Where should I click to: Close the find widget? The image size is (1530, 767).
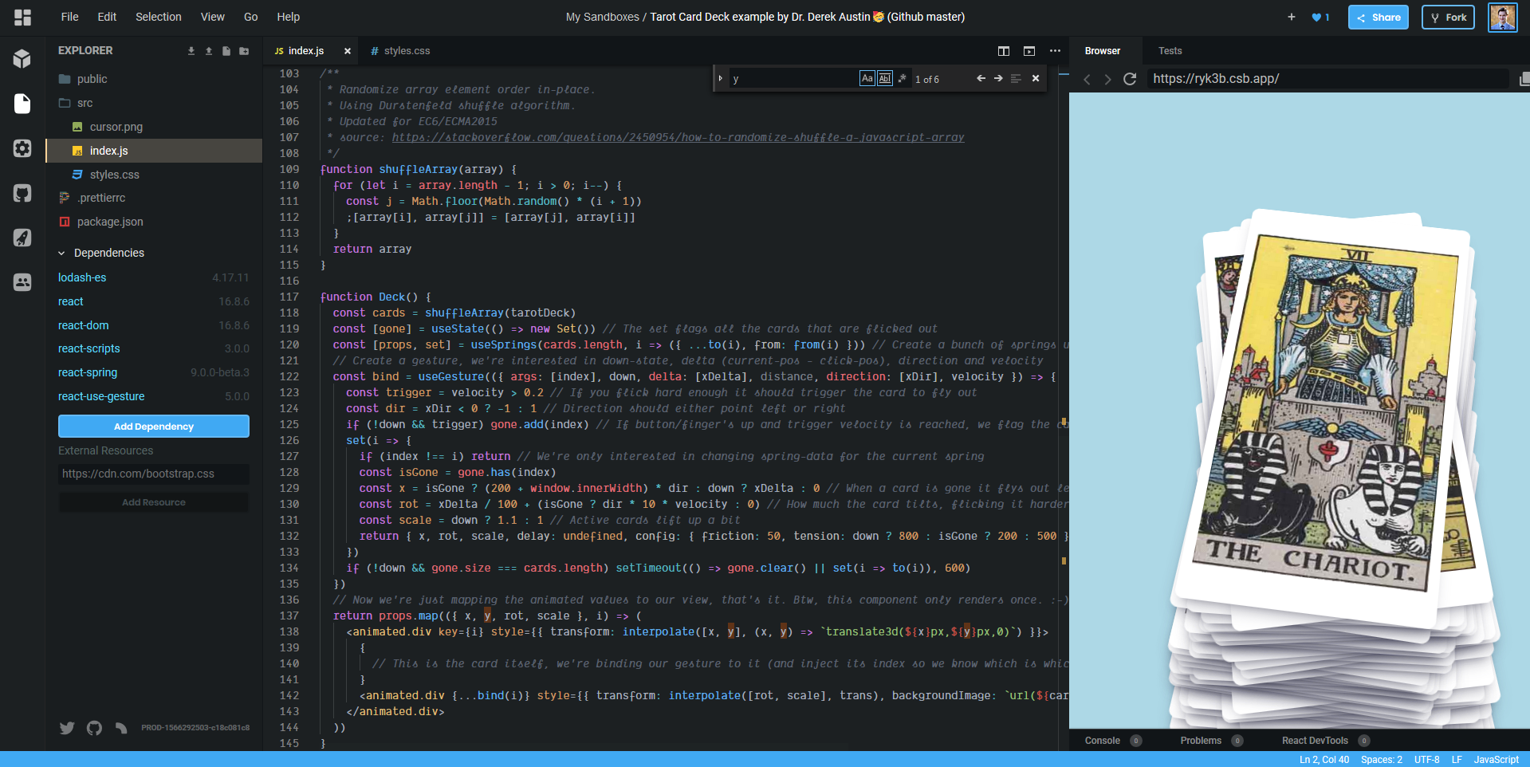click(1036, 78)
